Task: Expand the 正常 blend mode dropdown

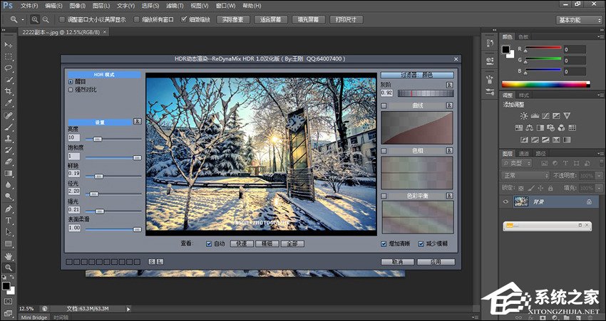Action: click(x=525, y=175)
